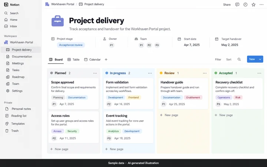Open the Reading list page
The image size is (267, 167).
point(16,116)
